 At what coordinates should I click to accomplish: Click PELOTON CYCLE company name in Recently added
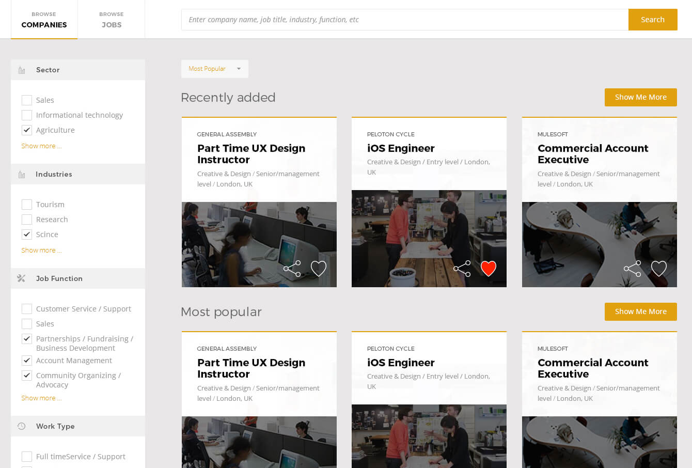[x=391, y=134]
